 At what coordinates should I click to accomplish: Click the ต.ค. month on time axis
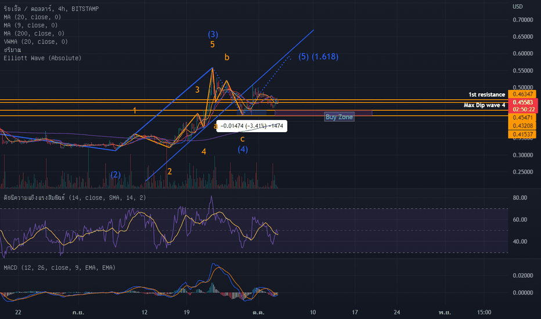pos(258,313)
